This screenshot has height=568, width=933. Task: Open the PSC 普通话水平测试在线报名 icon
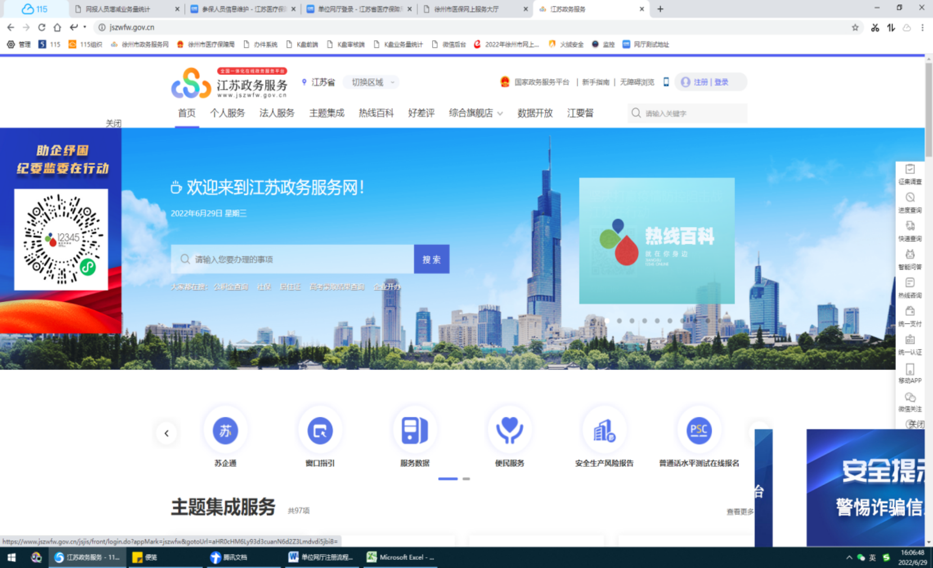click(699, 430)
